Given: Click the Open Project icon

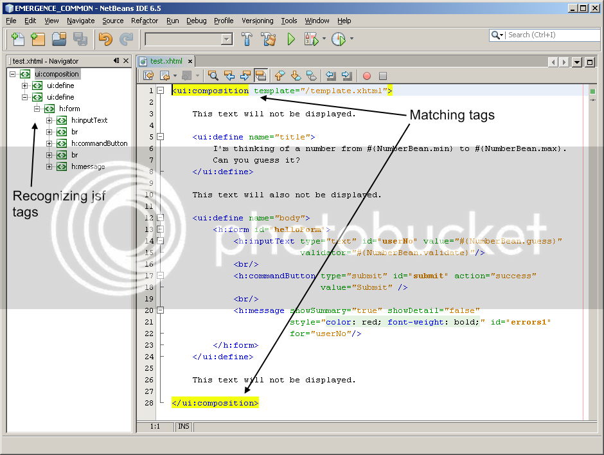Looking at the screenshot, I should (59, 39).
